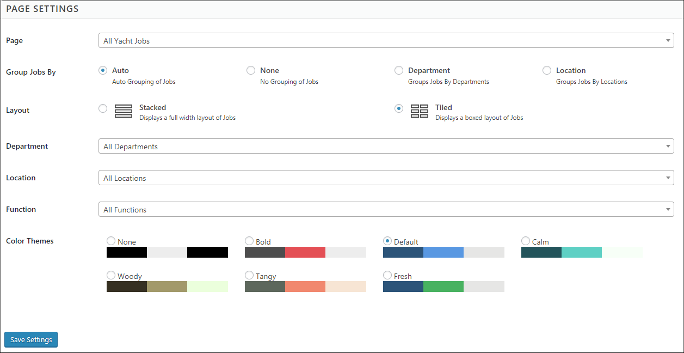The image size is (684, 353).
Task: Click the orange swatch in Tangy theme
Action: (x=305, y=287)
